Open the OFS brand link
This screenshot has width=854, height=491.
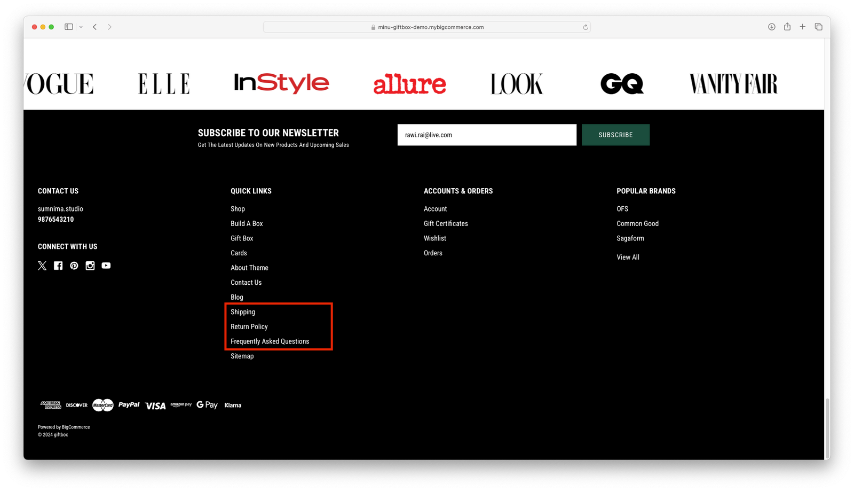tap(622, 209)
